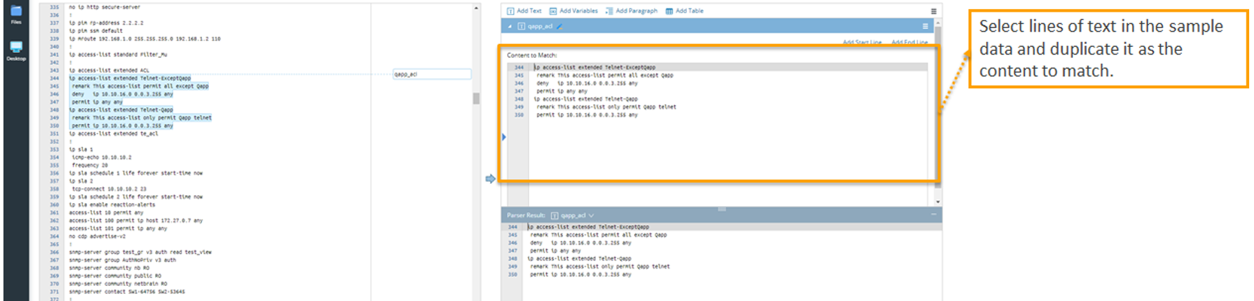Viewport: 1254px width, 301px height.
Task: Open the Parser Result qapp_acl dropdown
Action: click(590, 216)
